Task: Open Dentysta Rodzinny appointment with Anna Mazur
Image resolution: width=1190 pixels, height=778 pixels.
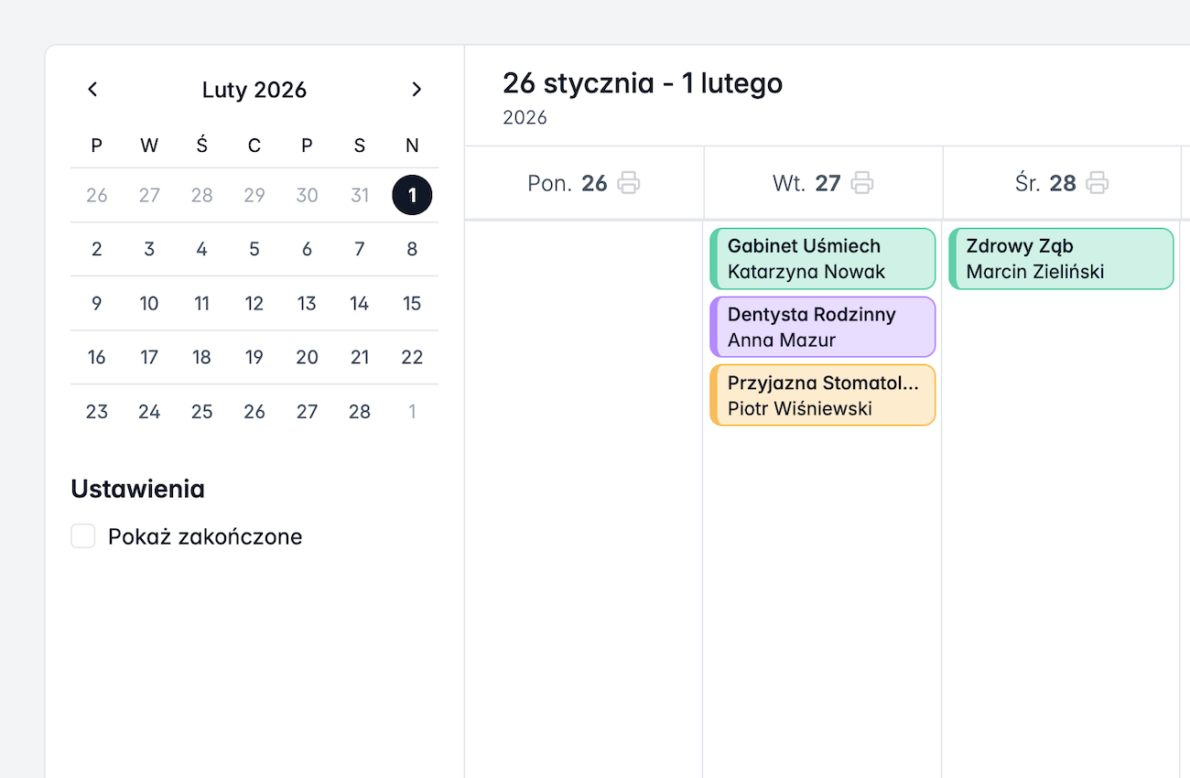Action: 823,327
